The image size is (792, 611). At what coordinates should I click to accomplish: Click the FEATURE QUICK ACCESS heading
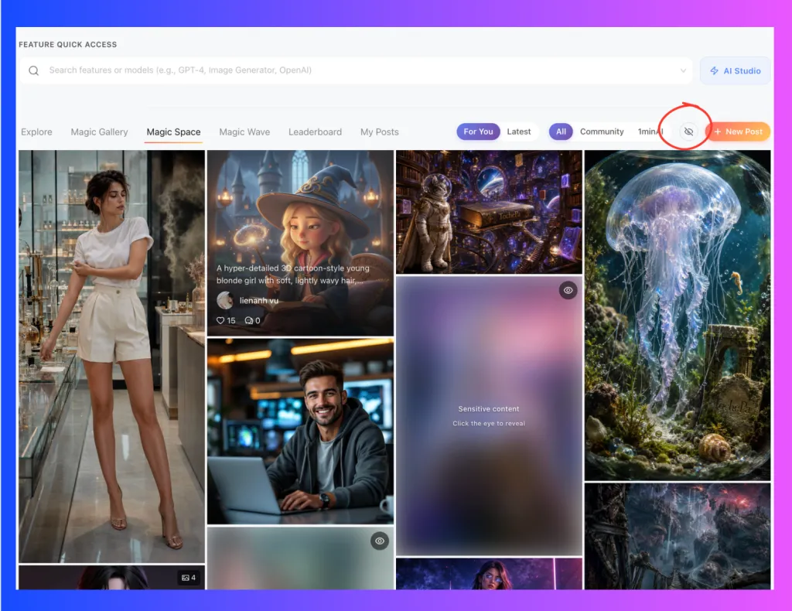pos(68,44)
